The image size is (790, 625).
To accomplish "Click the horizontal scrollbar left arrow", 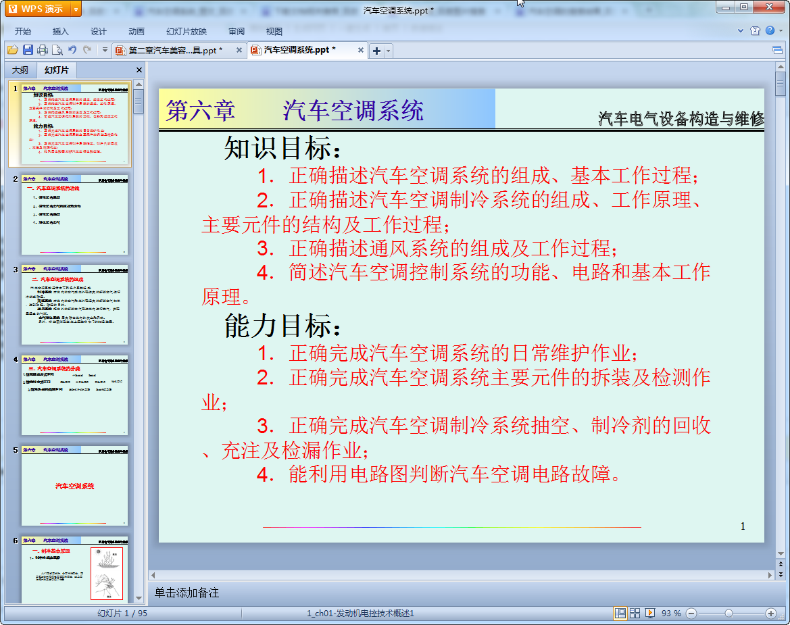I will (153, 574).
